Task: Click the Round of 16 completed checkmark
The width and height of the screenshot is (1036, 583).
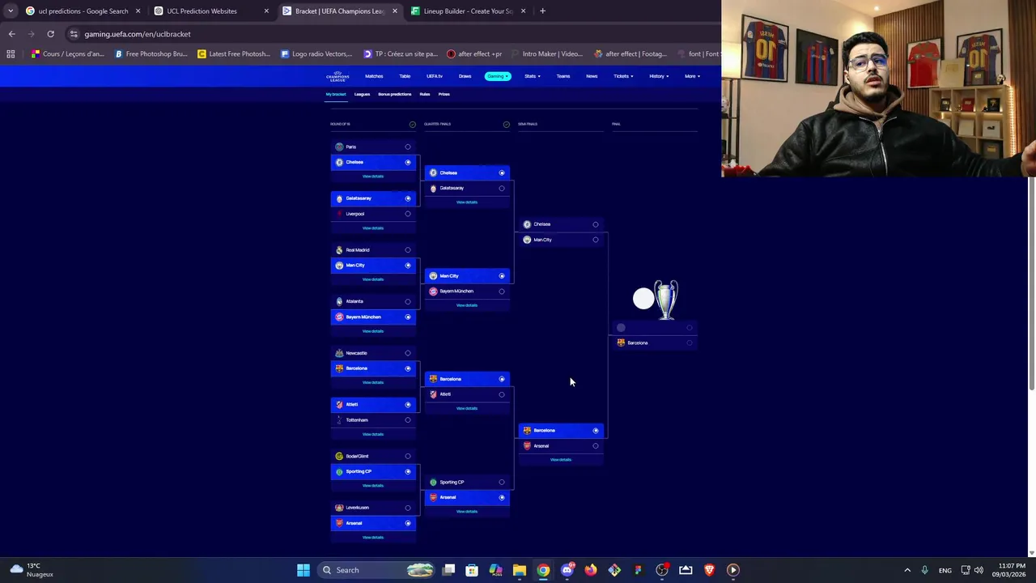Action: (412, 125)
